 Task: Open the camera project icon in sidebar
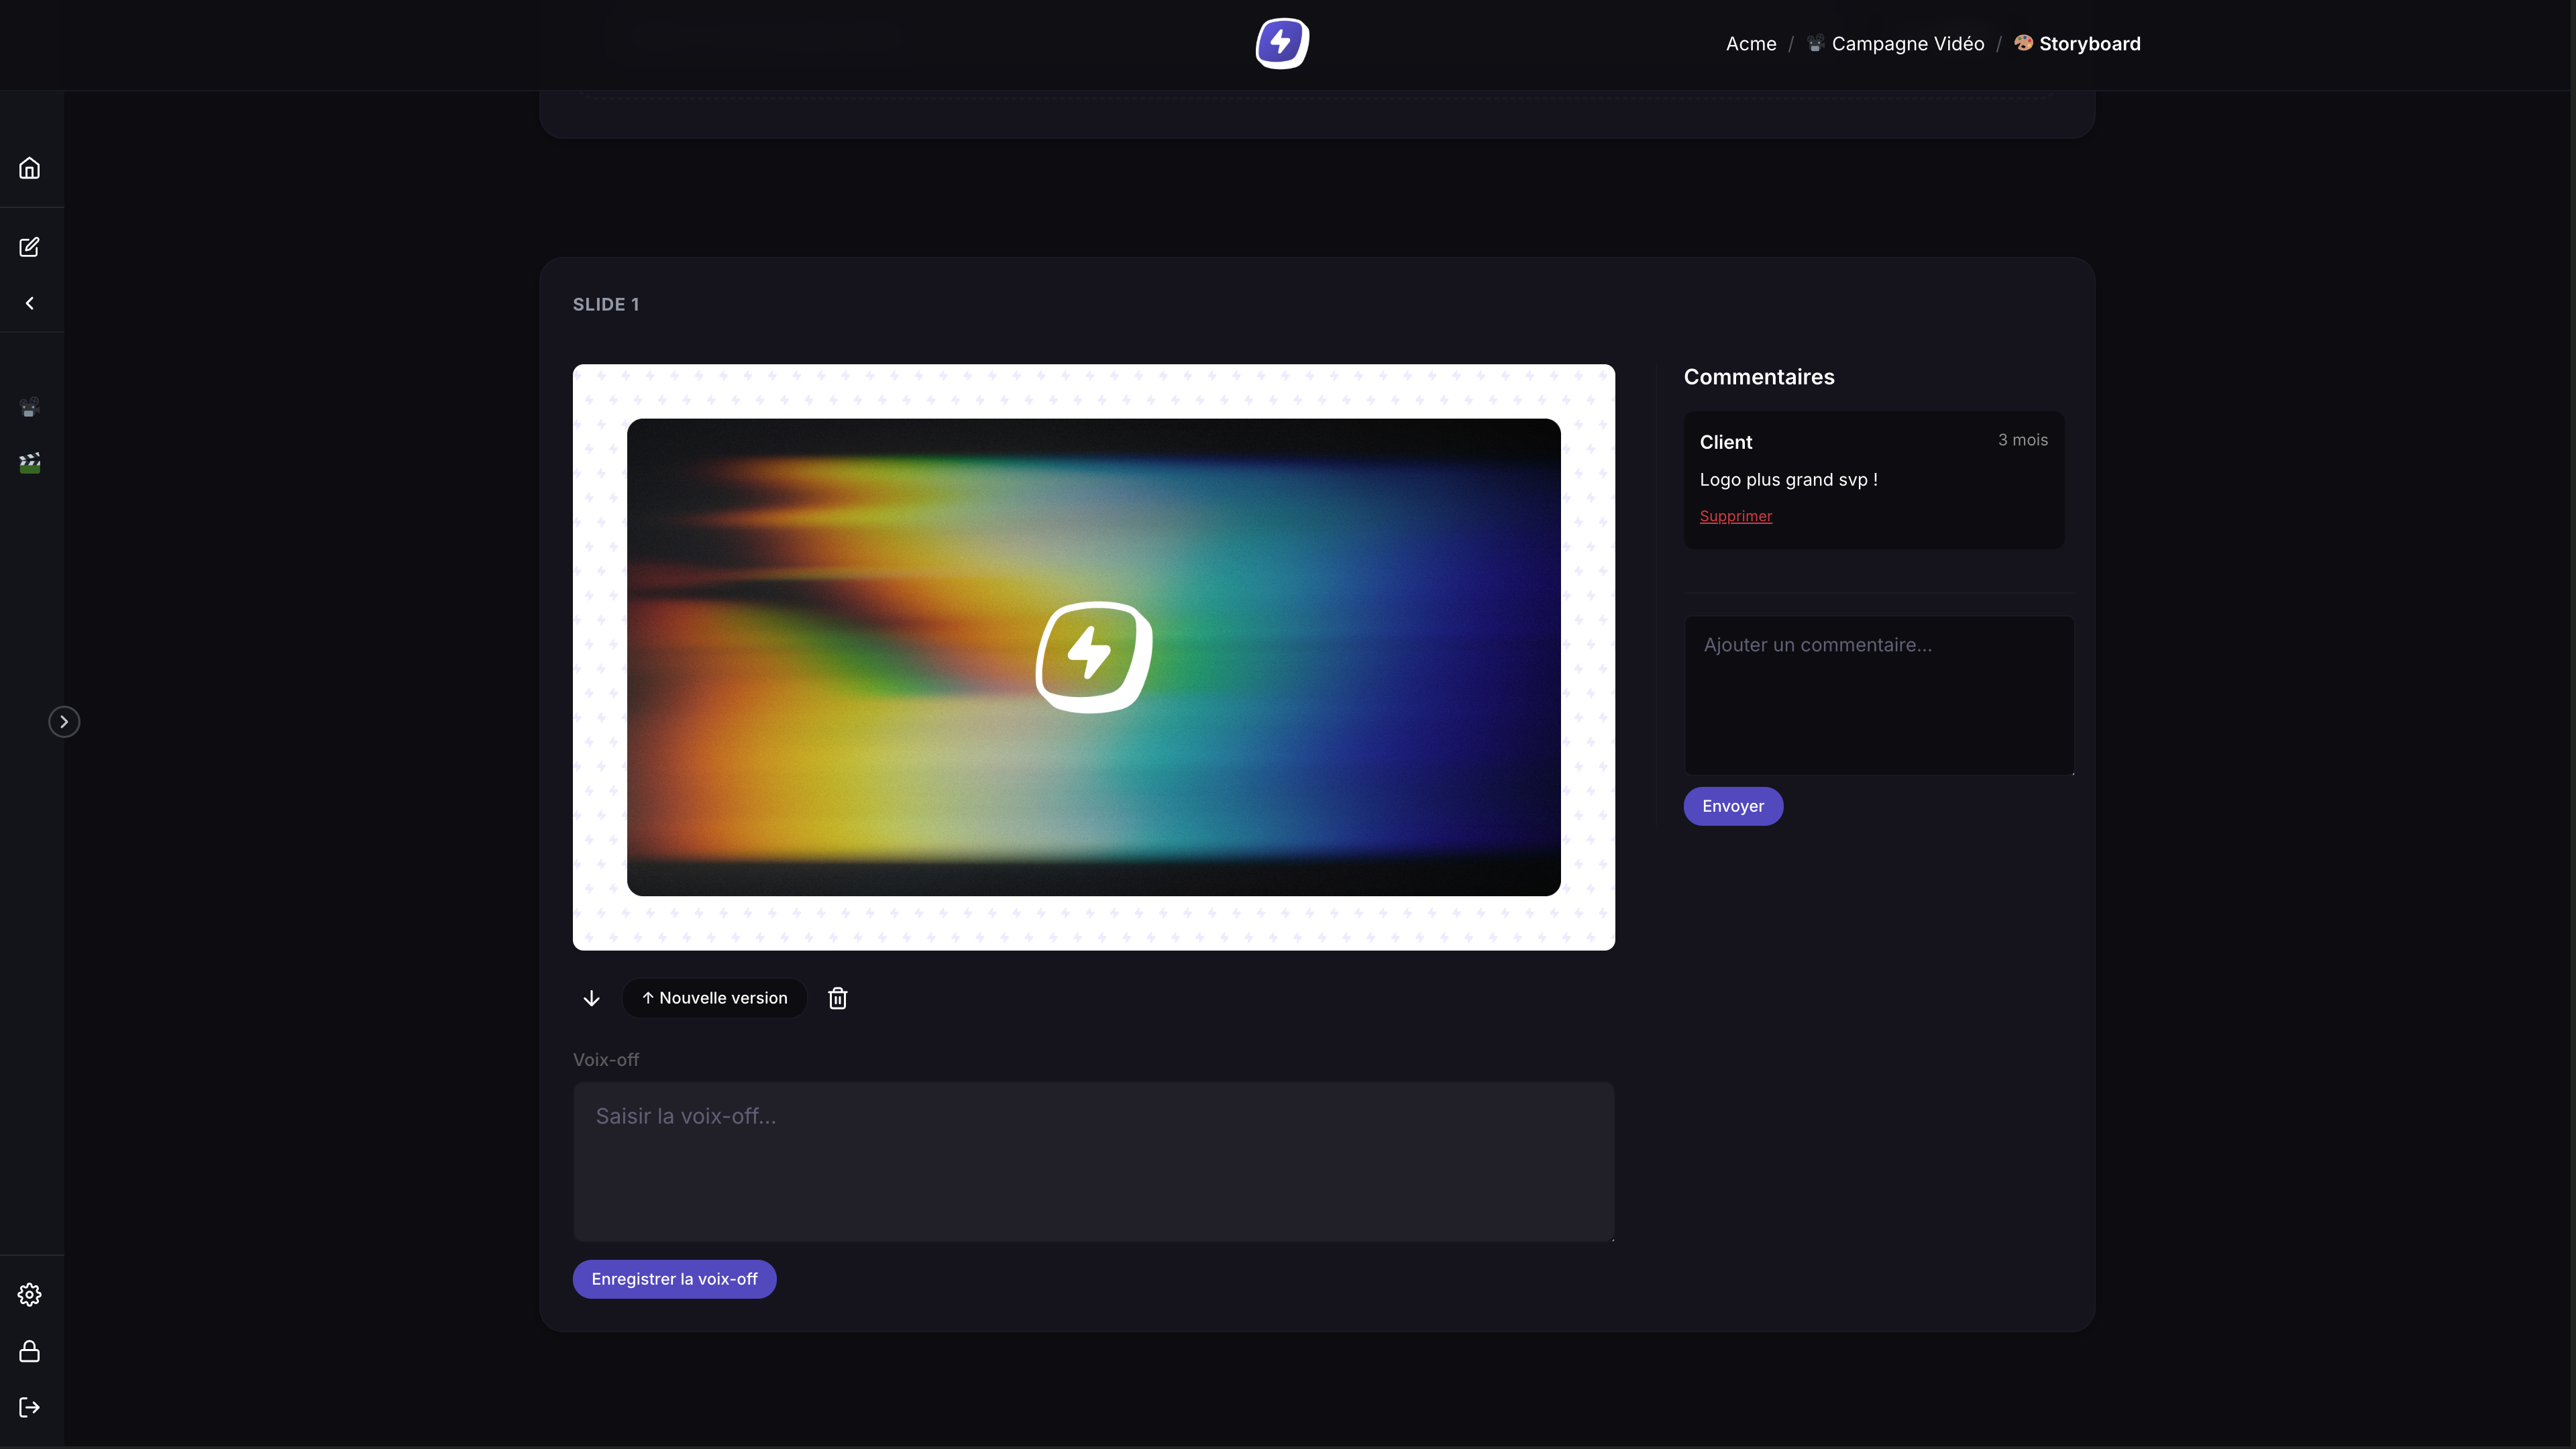(30, 406)
